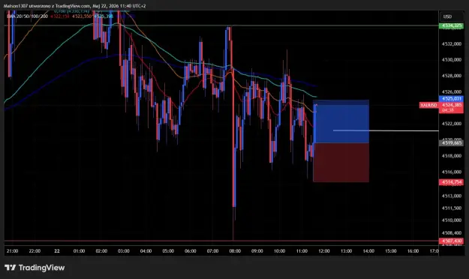Click the 4510,000 price scale label
The height and width of the screenshot is (279, 469).
pyautogui.click(x=451, y=220)
